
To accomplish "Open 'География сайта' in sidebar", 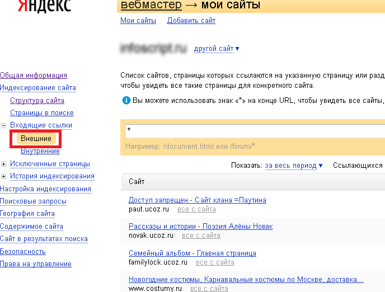I will (x=27, y=214).
